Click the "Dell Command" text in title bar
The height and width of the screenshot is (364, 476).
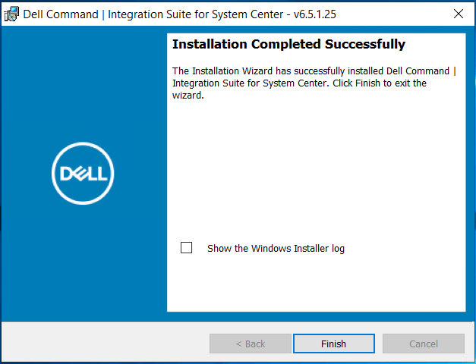(61, 14)
